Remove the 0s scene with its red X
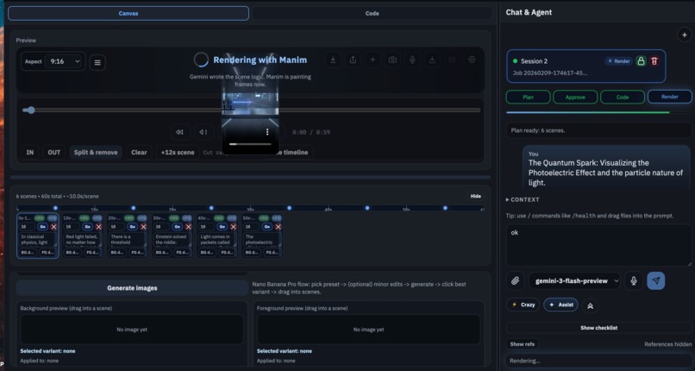Image resolution: width=695 pixels, height=371 pixels. (x=53, y=227)
